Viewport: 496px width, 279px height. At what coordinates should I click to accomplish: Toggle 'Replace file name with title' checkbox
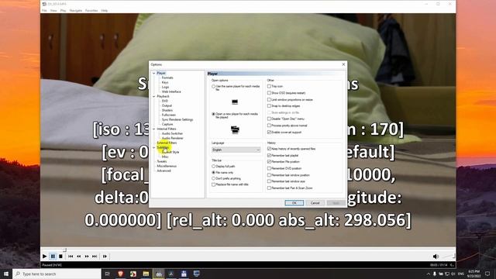coord(214,184)
